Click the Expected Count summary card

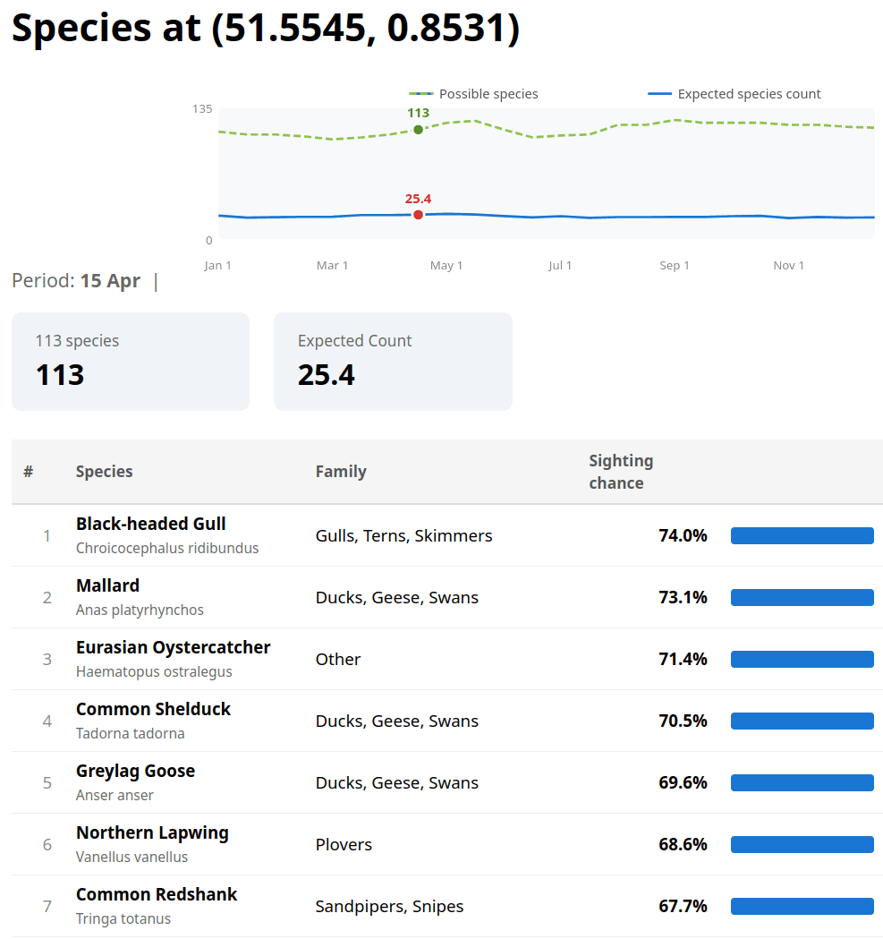tap(393, 362)
